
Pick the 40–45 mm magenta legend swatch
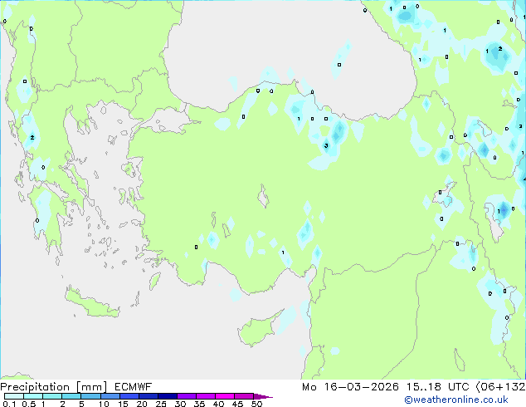click(x=225, y=396)
